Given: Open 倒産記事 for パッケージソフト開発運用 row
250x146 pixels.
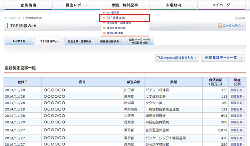Looking at the screenshot, I should [x=237, y=138].
